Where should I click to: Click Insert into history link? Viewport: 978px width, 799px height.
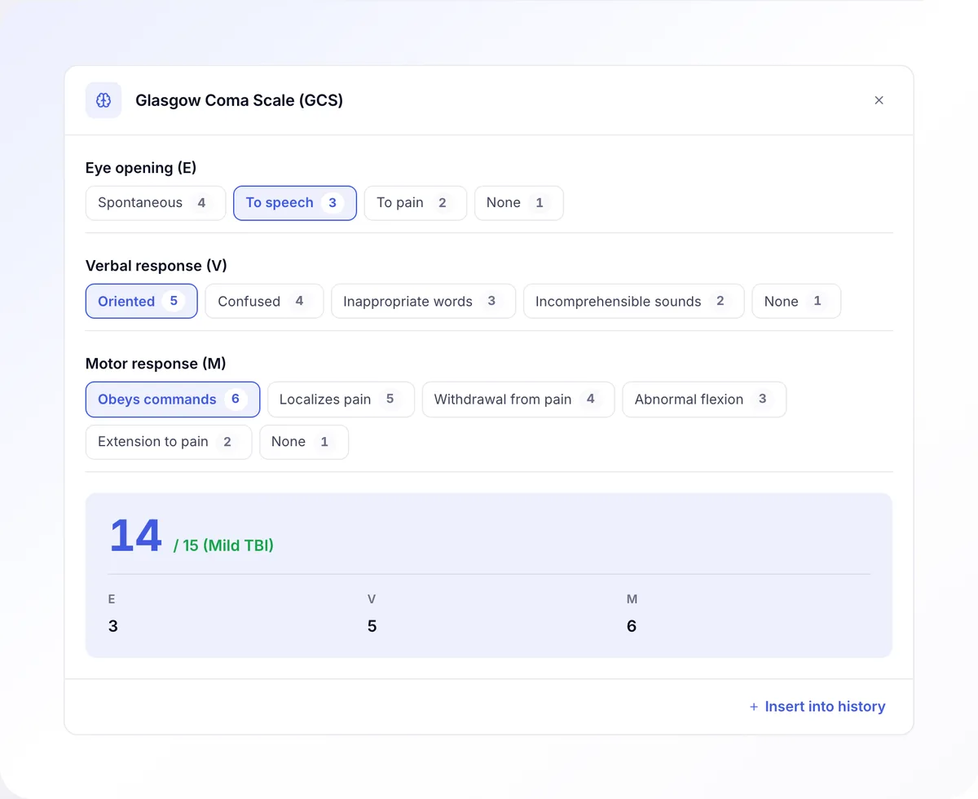click(x=817, y=707)
